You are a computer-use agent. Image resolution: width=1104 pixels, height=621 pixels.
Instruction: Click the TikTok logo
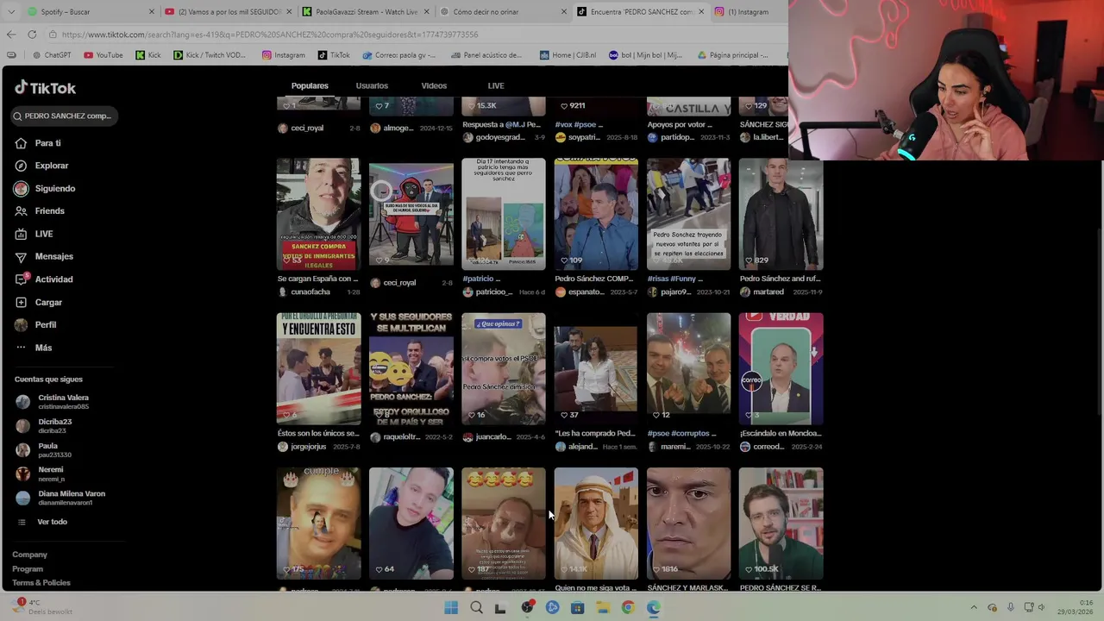45,88
